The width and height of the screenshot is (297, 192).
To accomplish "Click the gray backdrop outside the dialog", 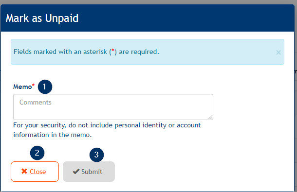I will pos(148,2).
